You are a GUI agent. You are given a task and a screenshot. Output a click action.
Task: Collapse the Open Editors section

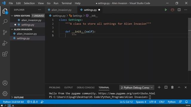coord(12,16)
